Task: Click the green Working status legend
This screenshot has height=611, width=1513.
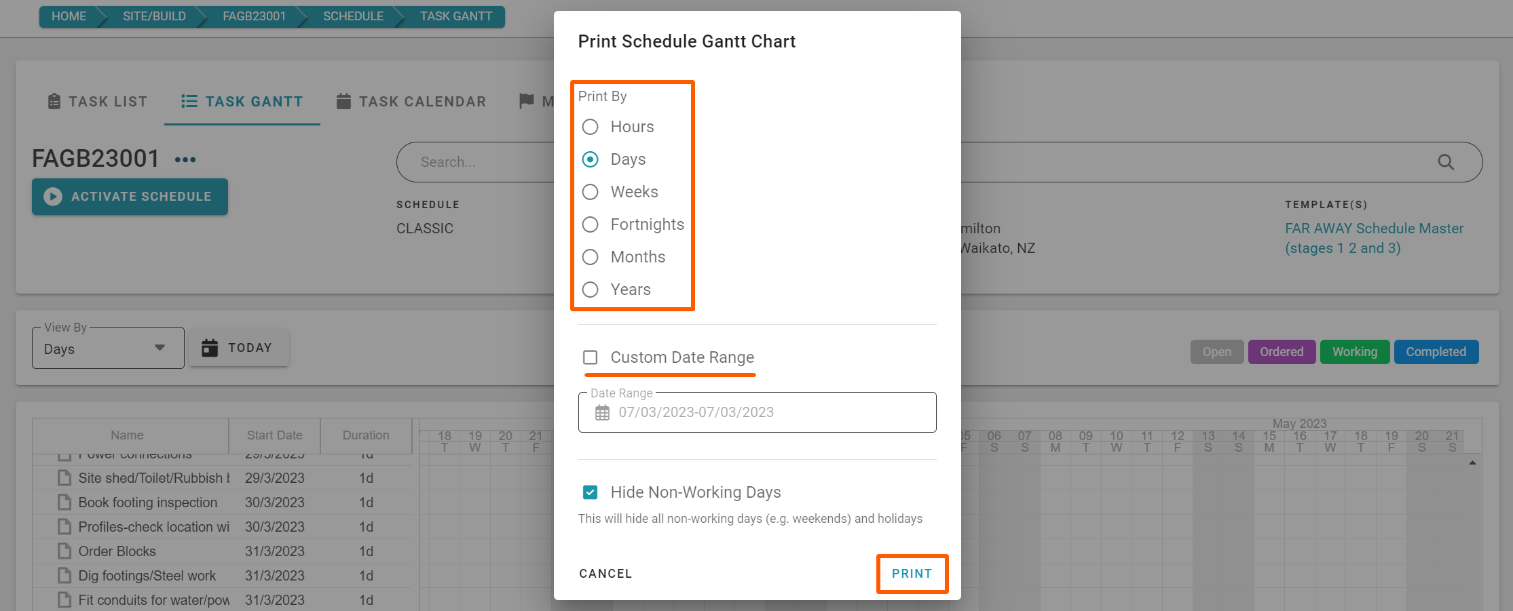Action: click(1354, 352)
